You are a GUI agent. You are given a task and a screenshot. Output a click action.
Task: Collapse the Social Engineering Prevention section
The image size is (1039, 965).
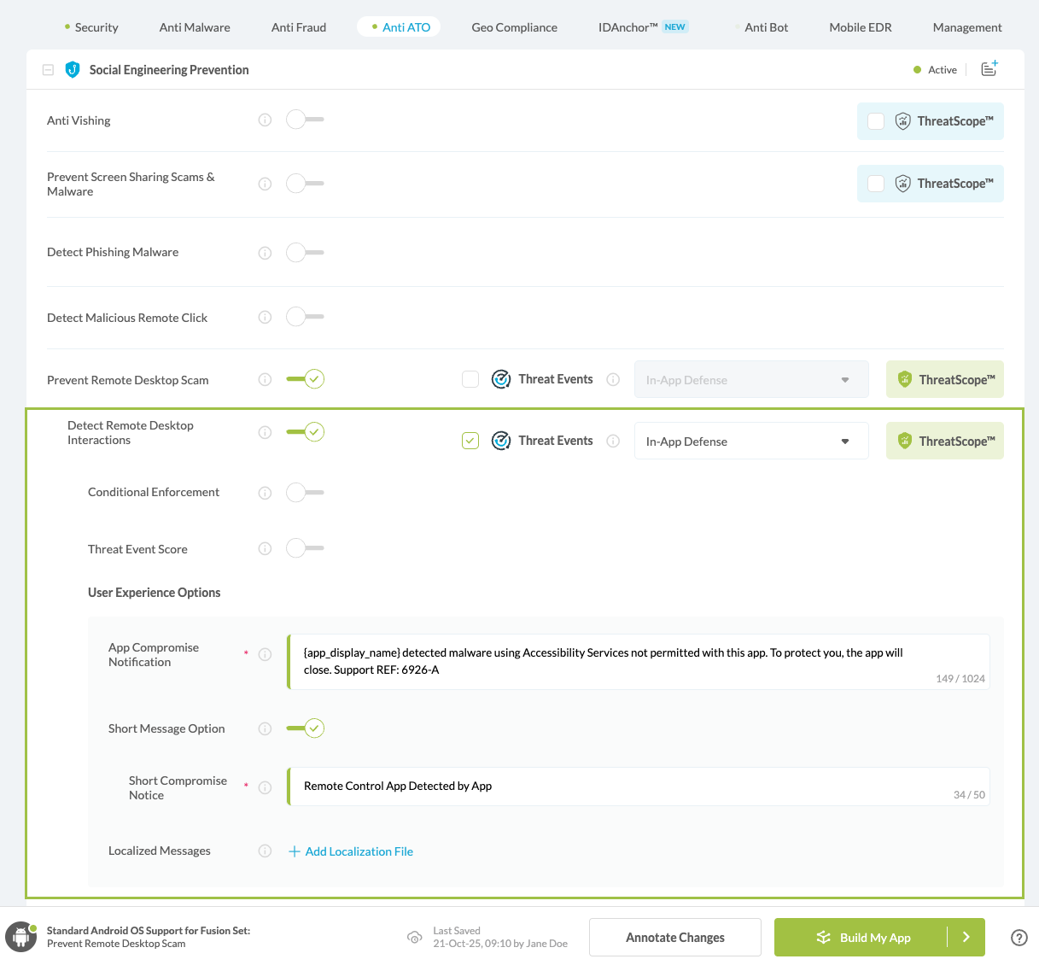pos(48,69)
